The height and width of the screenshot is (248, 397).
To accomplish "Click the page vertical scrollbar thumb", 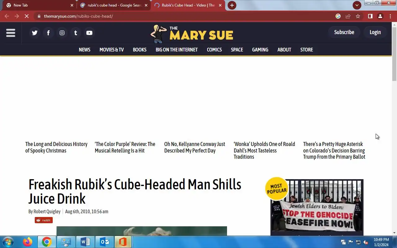I will coord(394,54).
